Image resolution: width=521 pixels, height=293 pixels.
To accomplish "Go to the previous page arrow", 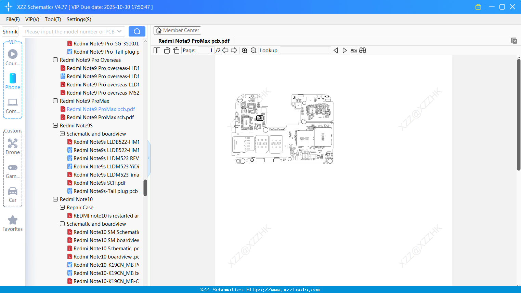I will click(x=225, y=50).
